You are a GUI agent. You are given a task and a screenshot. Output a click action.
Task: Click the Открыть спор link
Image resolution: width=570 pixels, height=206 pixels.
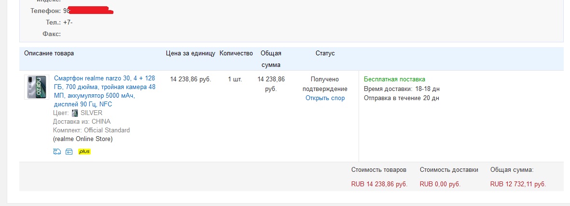(x=325, y=98)
